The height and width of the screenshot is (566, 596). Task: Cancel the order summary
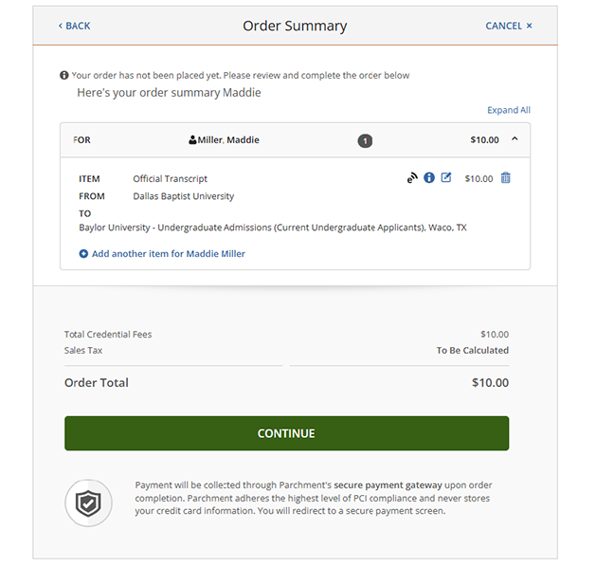pyautogui.click(x=509, y=26)
